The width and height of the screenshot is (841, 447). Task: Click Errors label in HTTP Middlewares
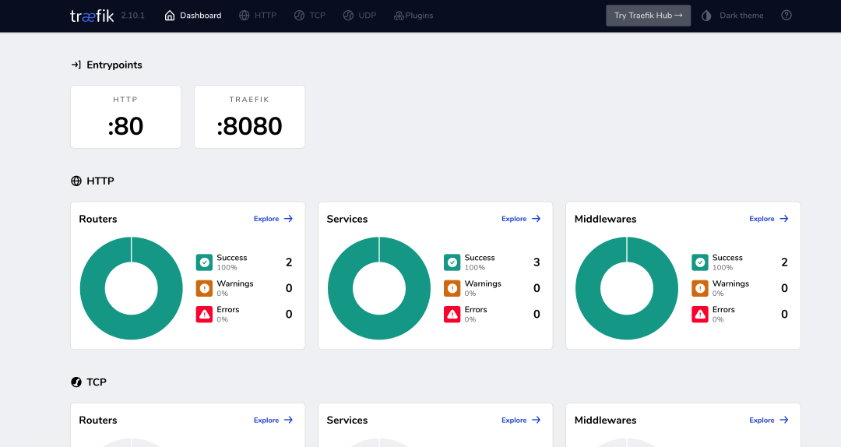pyautogui.click(x=723, y=310)
